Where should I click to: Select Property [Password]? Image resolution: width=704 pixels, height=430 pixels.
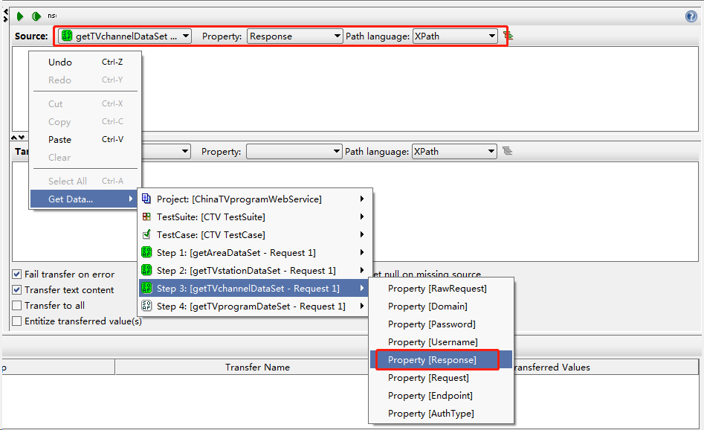pyautogui.click(x=441, y=324)
